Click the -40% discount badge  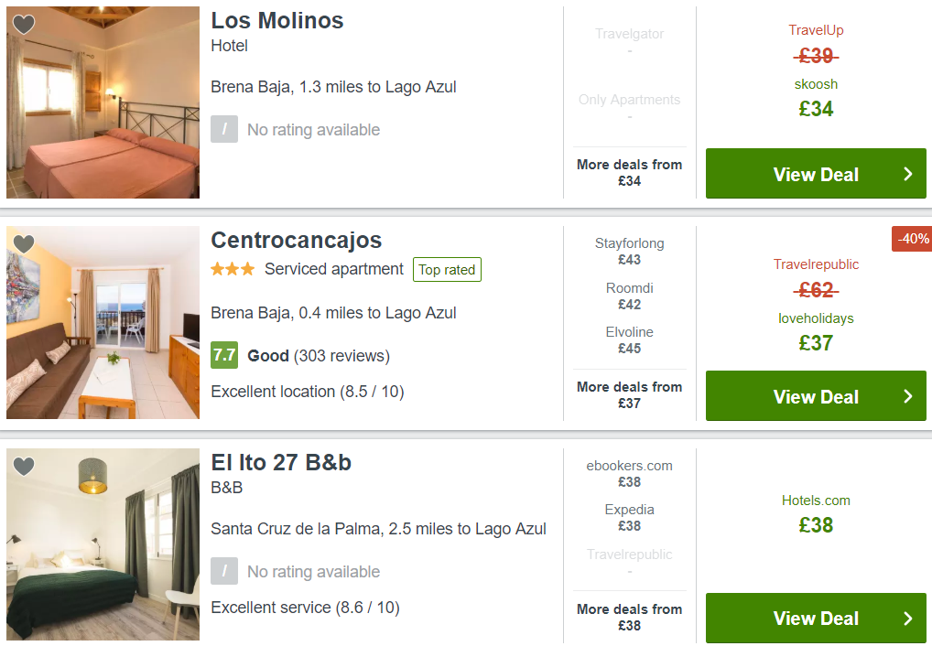tap(913, 239)
